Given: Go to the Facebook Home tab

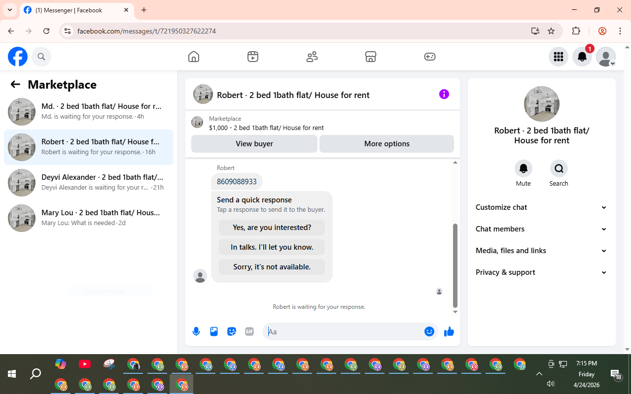Looking at the screenshot, I should 194,57.
